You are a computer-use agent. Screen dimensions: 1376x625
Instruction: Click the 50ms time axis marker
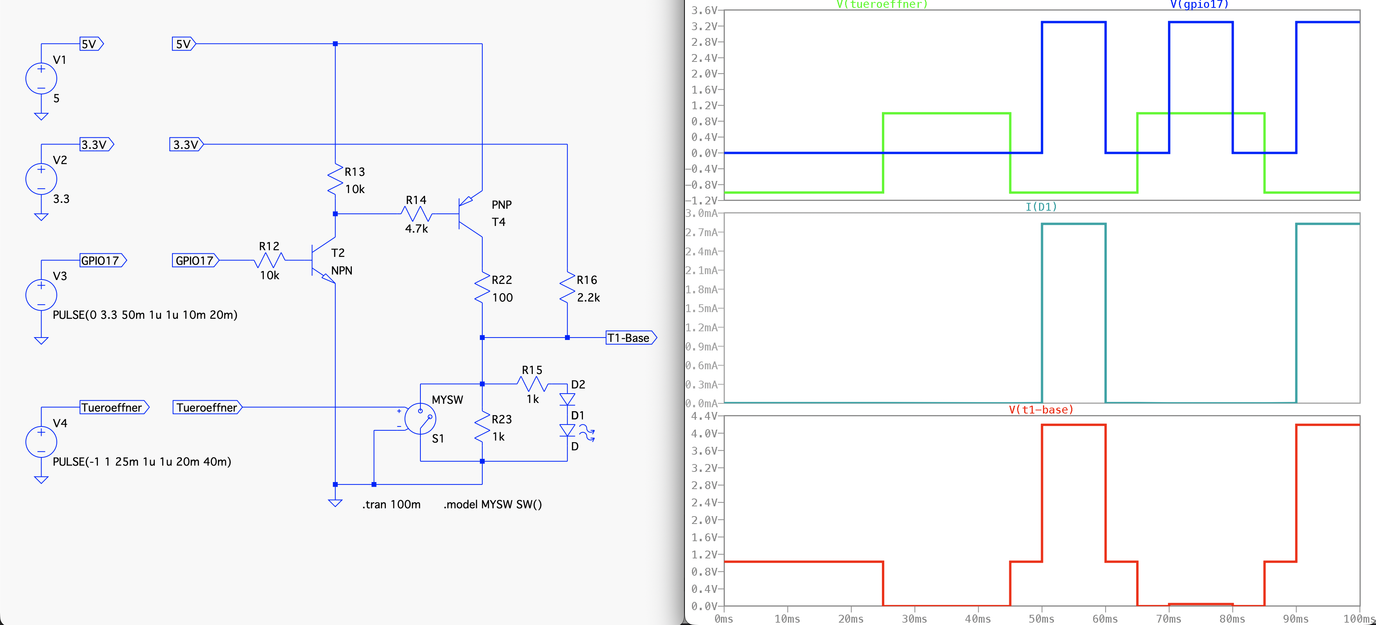1041,619
